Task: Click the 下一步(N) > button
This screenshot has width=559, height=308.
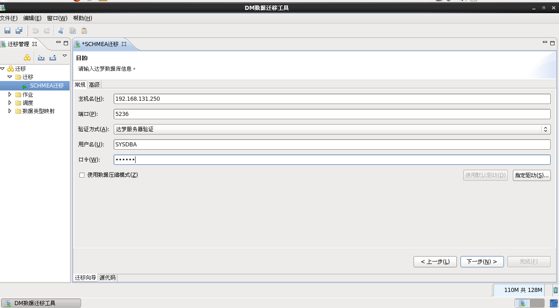Action: [x=482, y=262]
